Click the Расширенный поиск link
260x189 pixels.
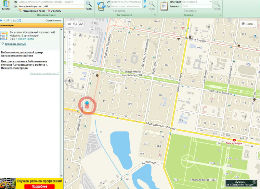(x=32, y=11)
